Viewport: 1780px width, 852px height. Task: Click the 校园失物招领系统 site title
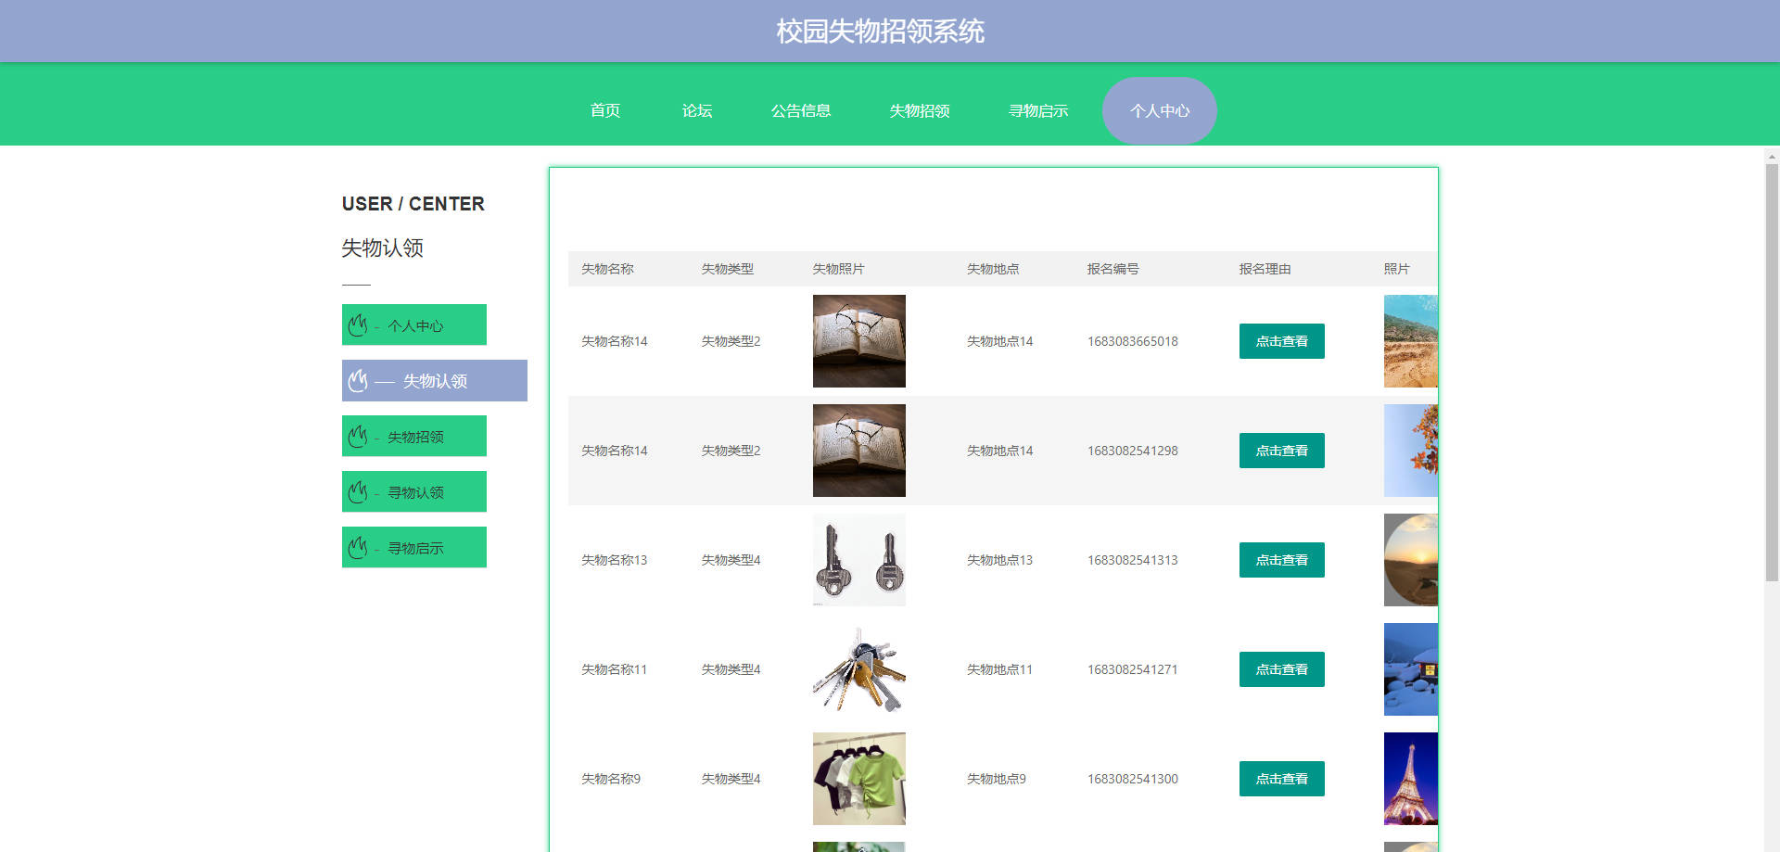point(881,32)
